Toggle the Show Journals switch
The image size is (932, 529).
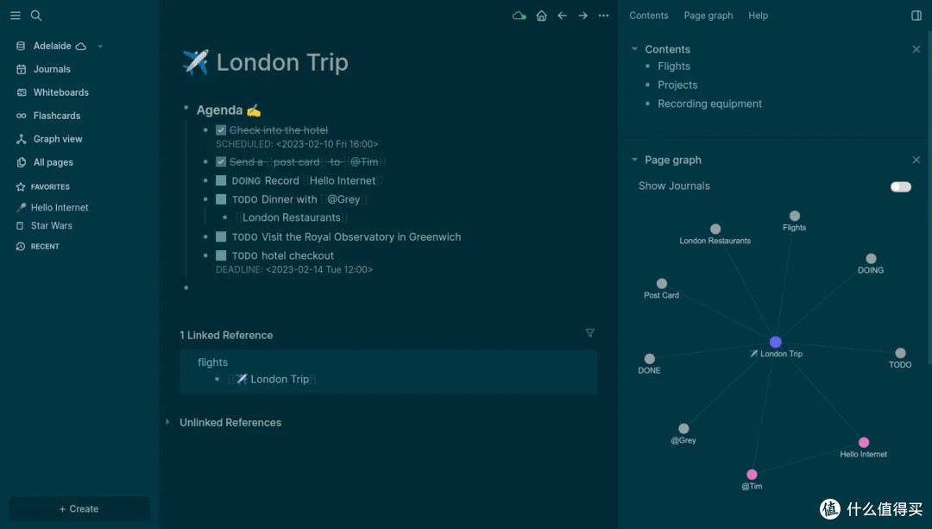pyautogui.click(x=900, y=186)
